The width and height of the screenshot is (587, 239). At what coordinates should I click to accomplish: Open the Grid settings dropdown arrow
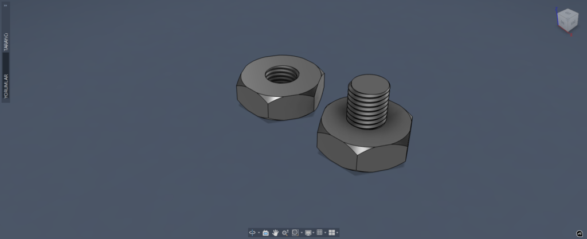pyautogui.click(x=325, y=233)
